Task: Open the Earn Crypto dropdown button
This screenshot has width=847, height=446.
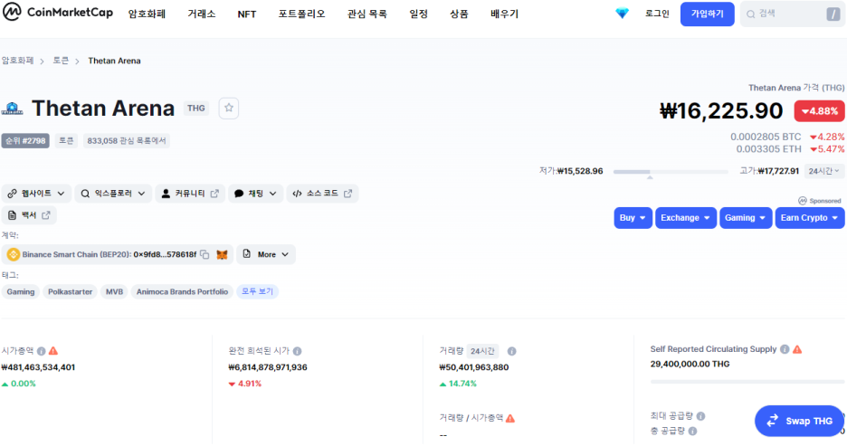Action: point(810,218)
